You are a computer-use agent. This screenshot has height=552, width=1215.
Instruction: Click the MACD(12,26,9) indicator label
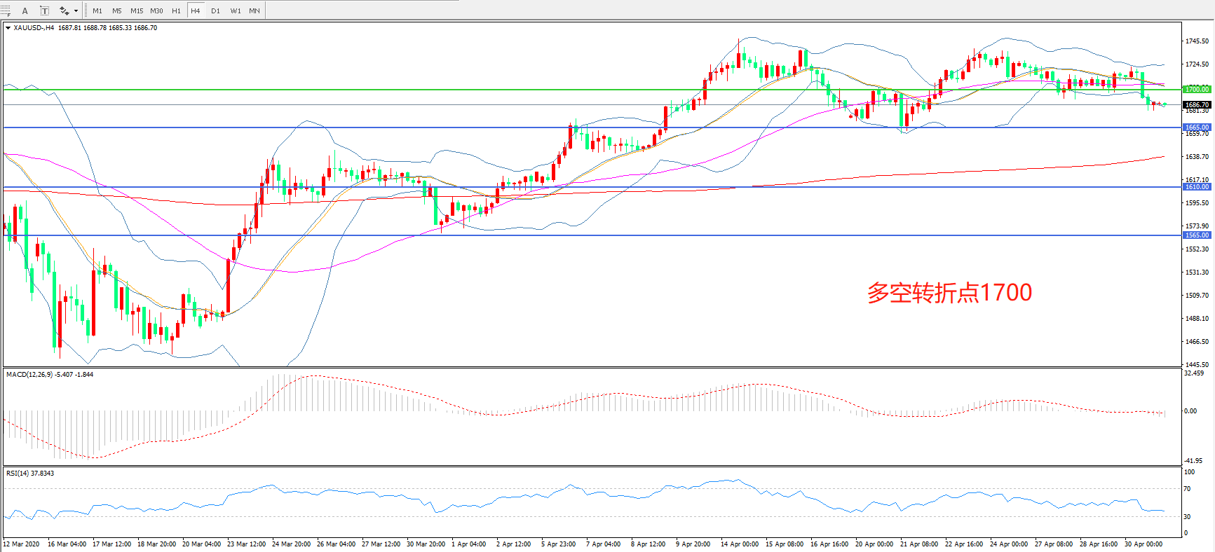point(49,375)
